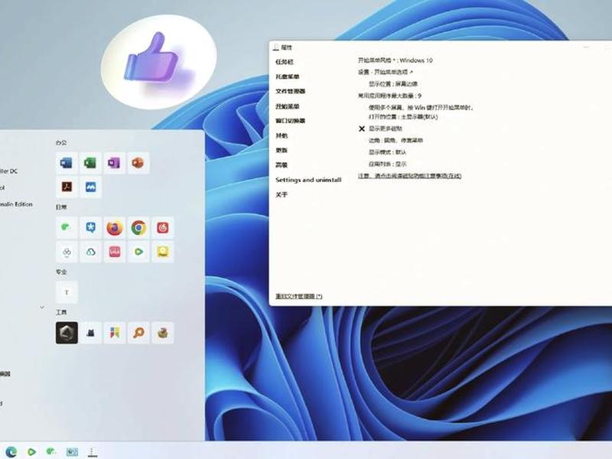This screenshot has width=612, height=459.
Task: Launch the PowerPoint tile
Action: 138,163
